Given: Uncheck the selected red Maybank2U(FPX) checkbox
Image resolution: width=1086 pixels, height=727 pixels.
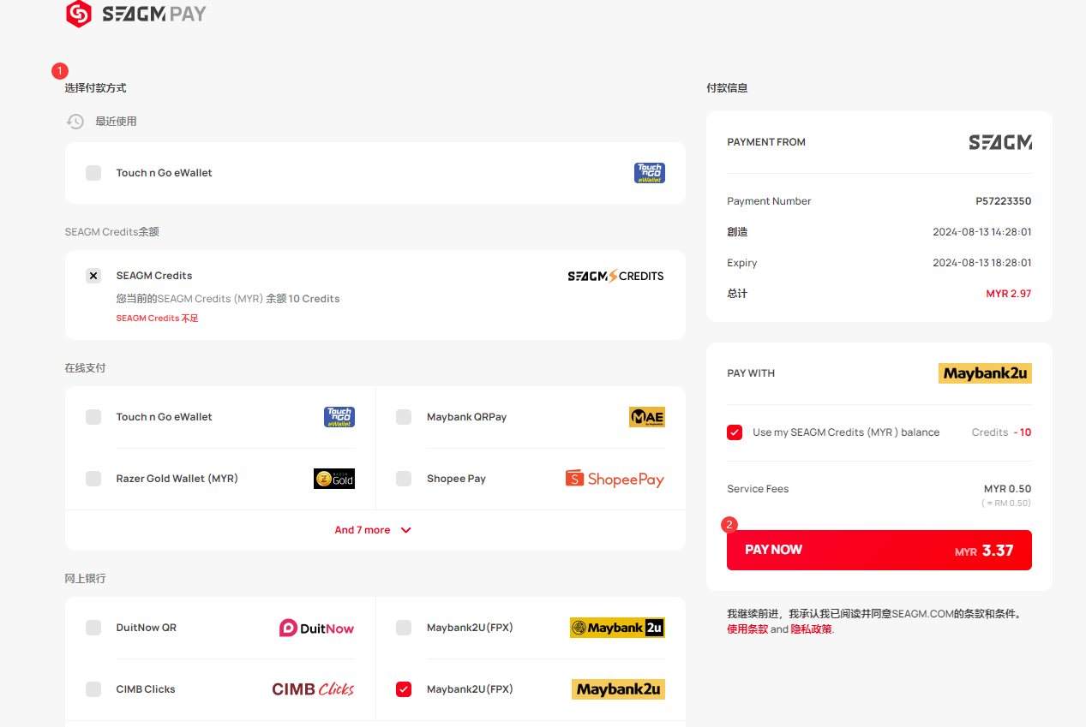Looking at the screenshot, I should 404,689.
